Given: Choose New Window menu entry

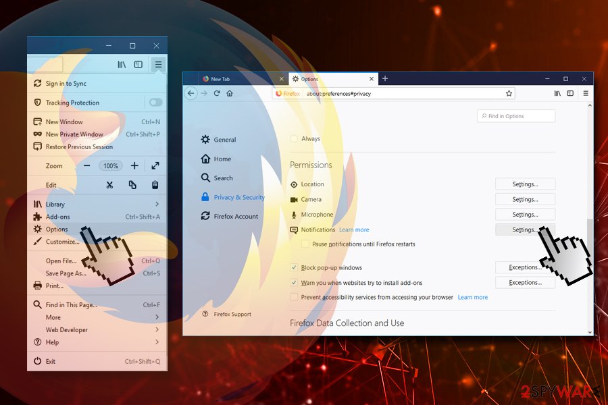Looking at the screenshot, I should click(97, 122).
